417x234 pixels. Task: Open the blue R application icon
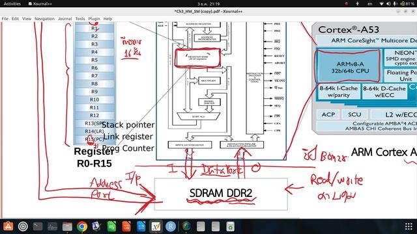[171, 226]
